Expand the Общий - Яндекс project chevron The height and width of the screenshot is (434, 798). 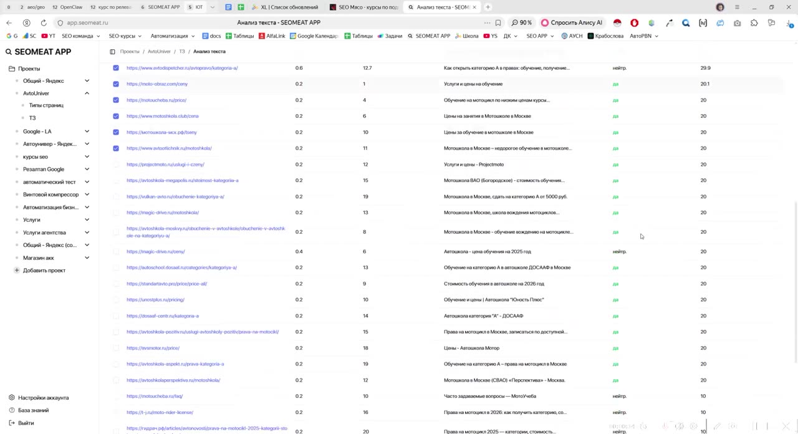click(x=87, y=81)
